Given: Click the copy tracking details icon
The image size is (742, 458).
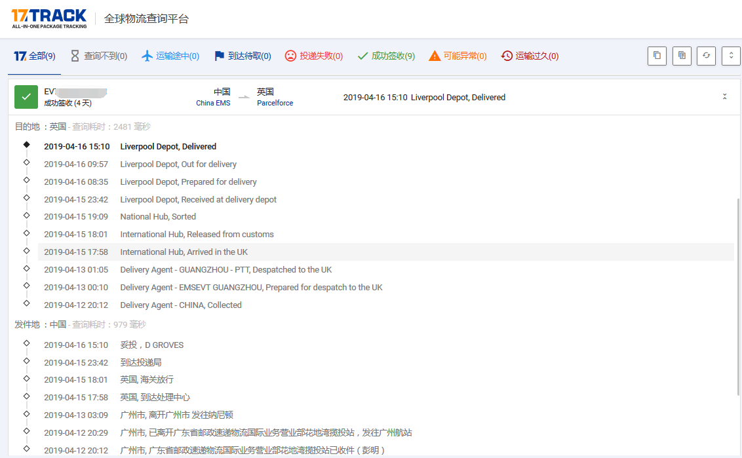Looking at the screenshot, I should click(x=682, y=56).
